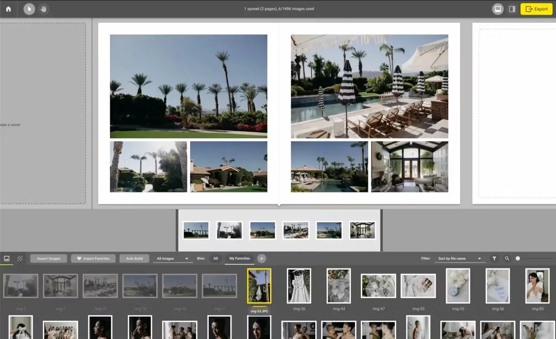The height and width of the screenshot is (339, 556).
Task: Click first filmstrip thumbnail of palm trees
Action: pyautogui.click(x=196, y=230)
